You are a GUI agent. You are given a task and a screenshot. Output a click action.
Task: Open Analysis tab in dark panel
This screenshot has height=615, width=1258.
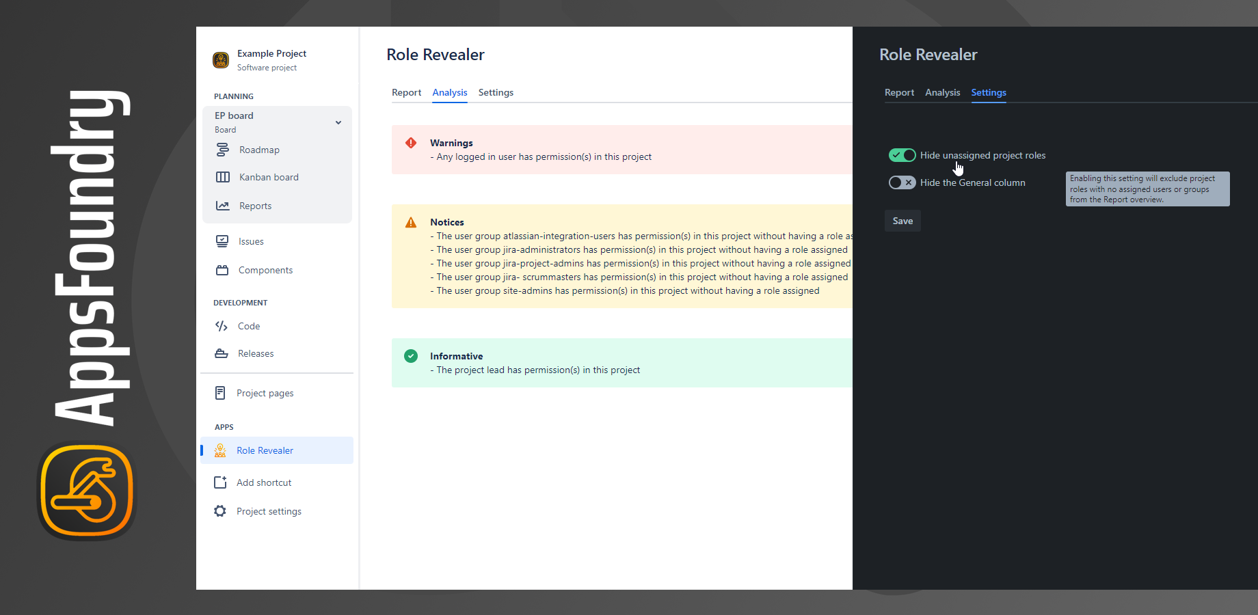[943, 92]
